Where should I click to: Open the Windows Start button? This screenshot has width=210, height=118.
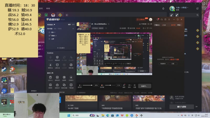(69, 115)
